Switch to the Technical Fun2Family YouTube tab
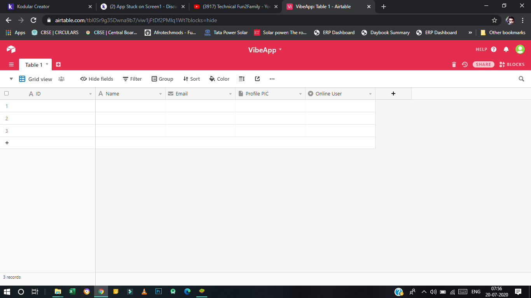Screen dimensions: 531x298 pos(236,7)
